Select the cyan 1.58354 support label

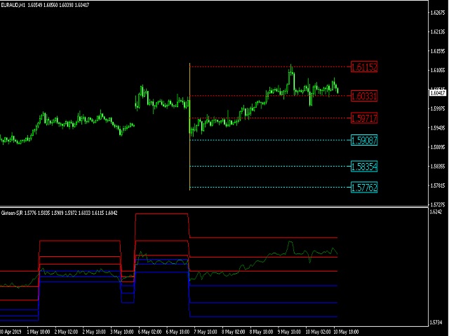coord(364,167)
